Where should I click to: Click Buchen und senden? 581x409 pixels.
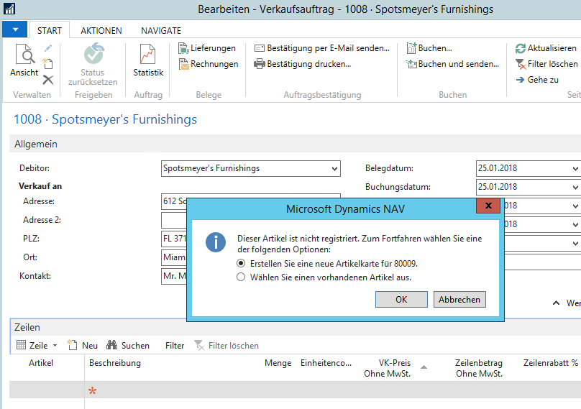click(452, 64)
